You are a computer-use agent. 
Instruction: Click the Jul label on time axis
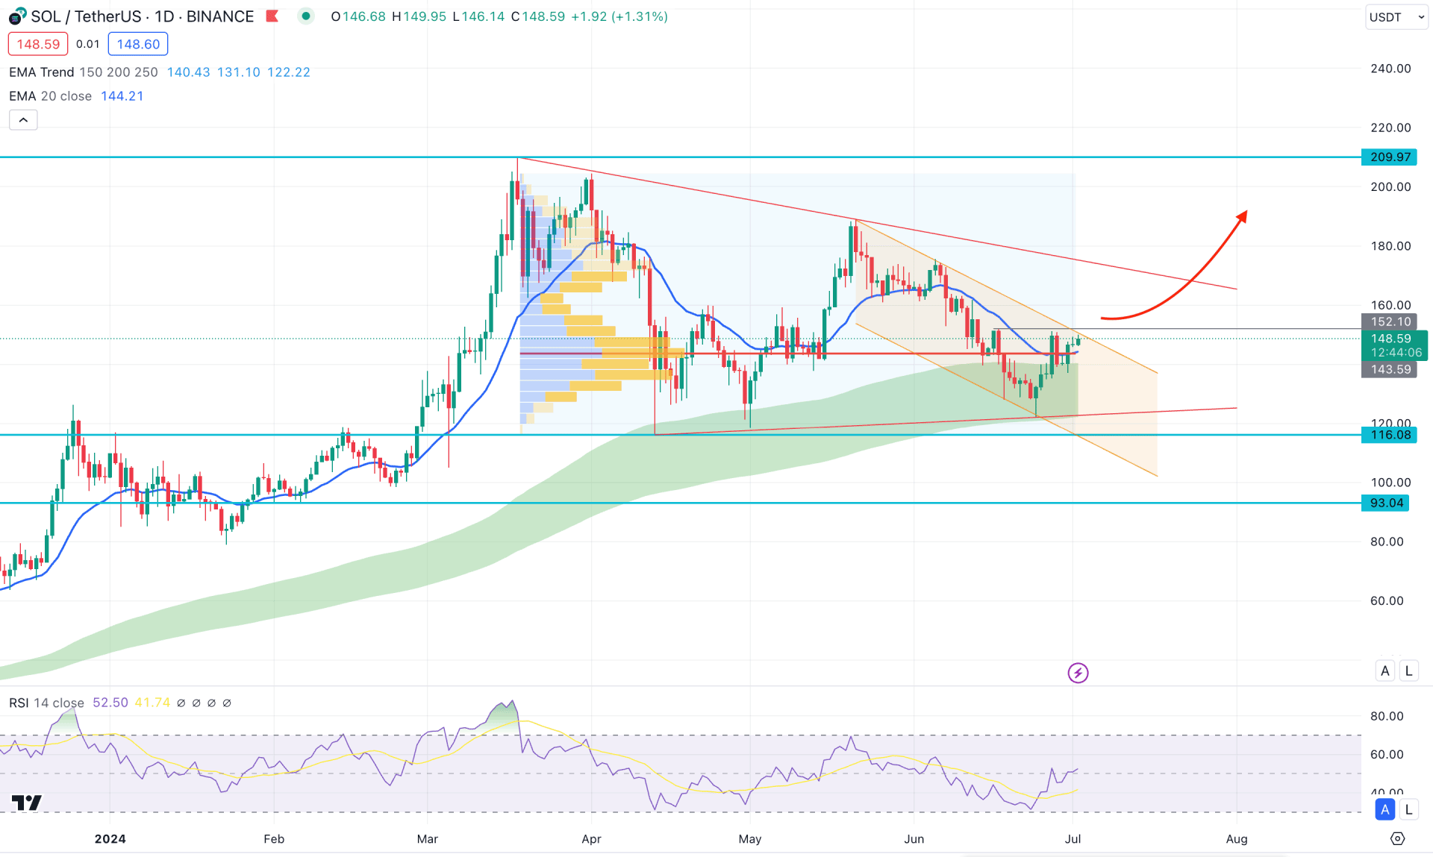(x=1073, y=839)
